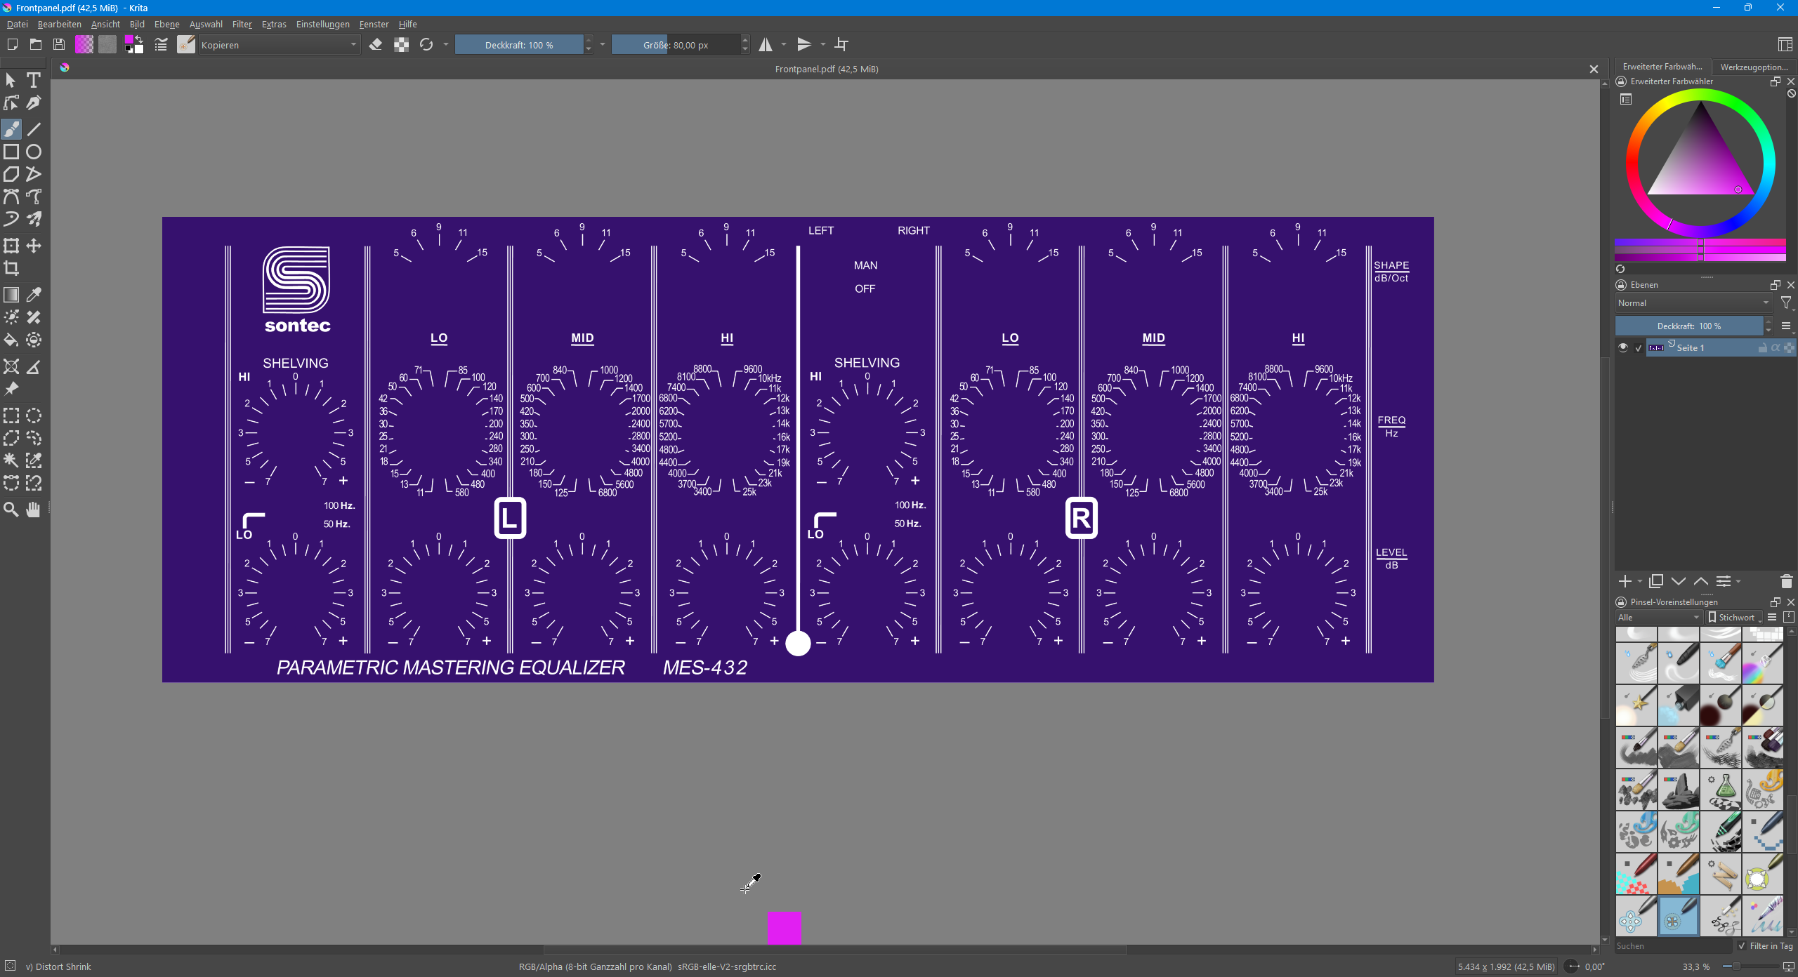The image size is (1798, 977).
Task: Open the Kopieren blending mode dropdown
Action: coord(279,45)
